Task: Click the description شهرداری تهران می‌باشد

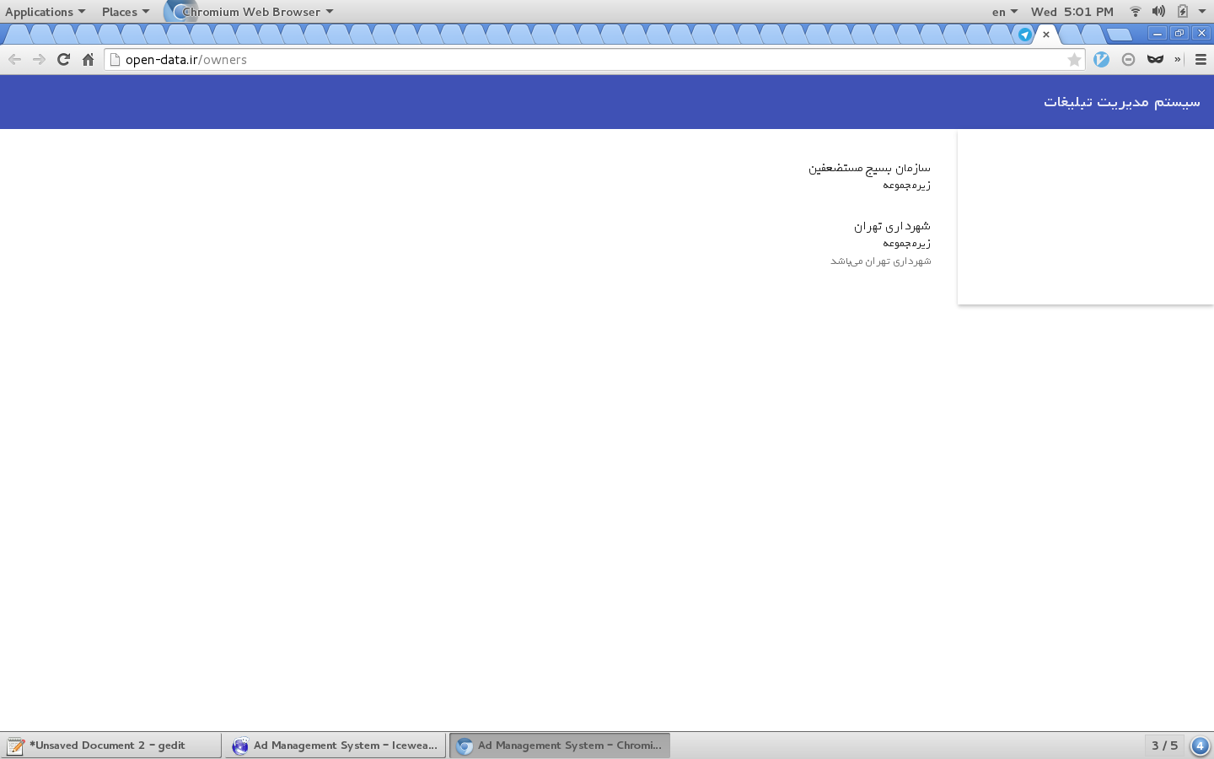Action: tap(881, 261)
